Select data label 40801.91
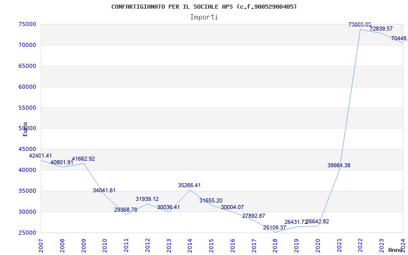This screenshot has width=408, height=255. click(62, 162)
